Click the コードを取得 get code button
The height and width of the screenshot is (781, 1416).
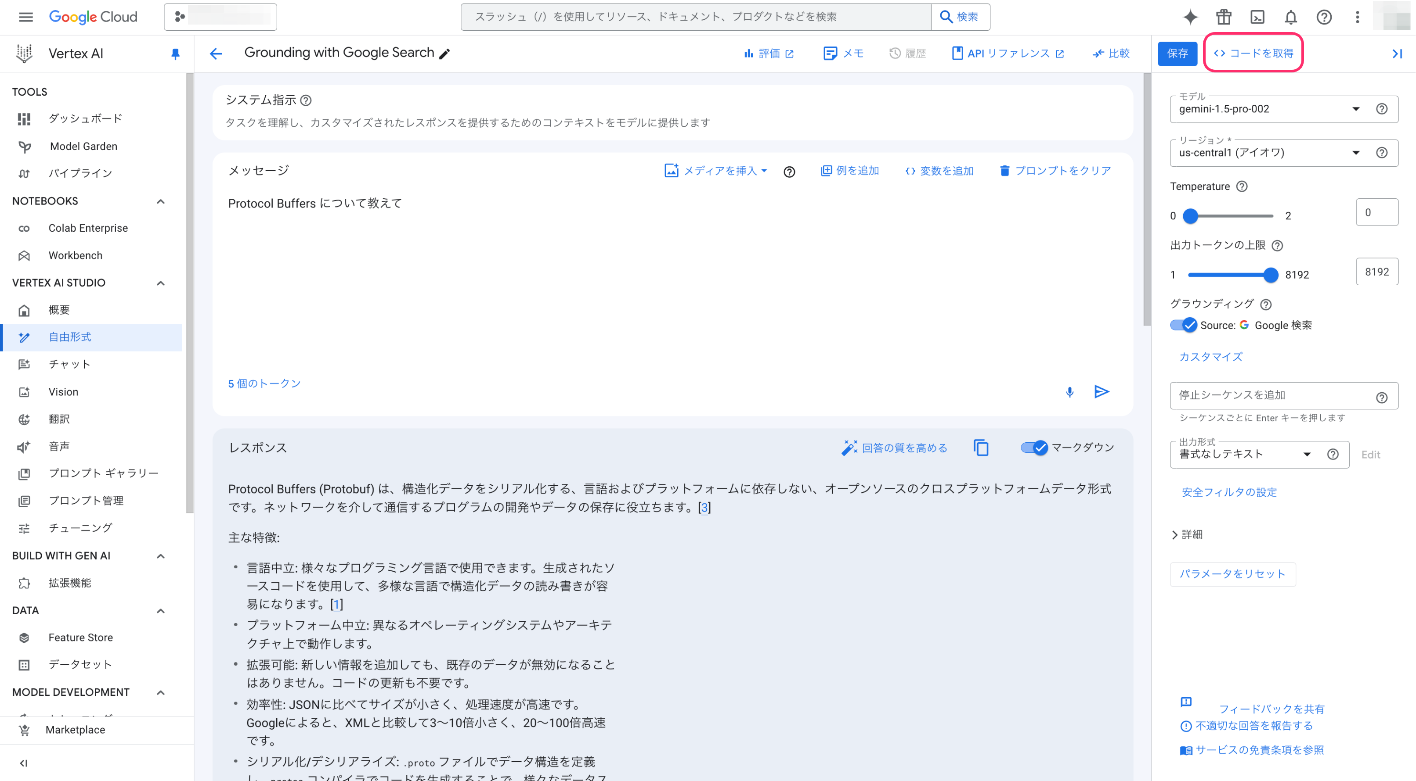(x=1253, y=53)
